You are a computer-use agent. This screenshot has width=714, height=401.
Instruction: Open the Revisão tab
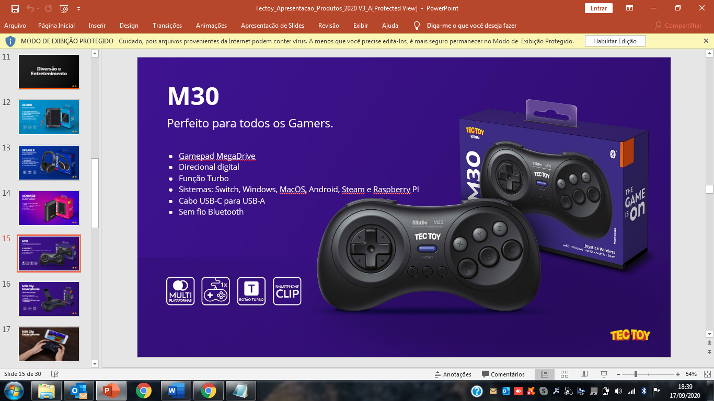click(329, 25)
